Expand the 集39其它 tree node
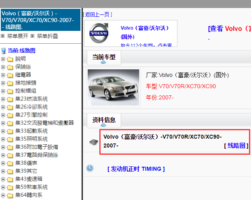251x200 pixels. [3, 171]
